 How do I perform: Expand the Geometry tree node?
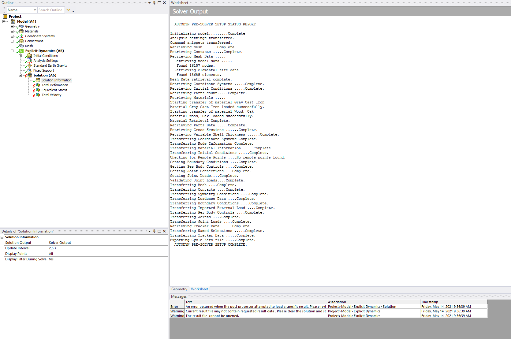point(12,26)
